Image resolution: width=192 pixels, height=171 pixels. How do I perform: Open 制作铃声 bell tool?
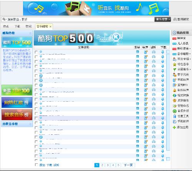[x=180, y=90]
